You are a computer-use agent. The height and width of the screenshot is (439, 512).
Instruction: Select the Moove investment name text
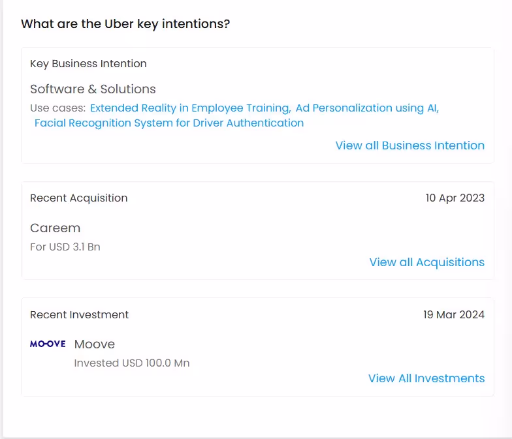pyautogui.click(x=95, y=344)
